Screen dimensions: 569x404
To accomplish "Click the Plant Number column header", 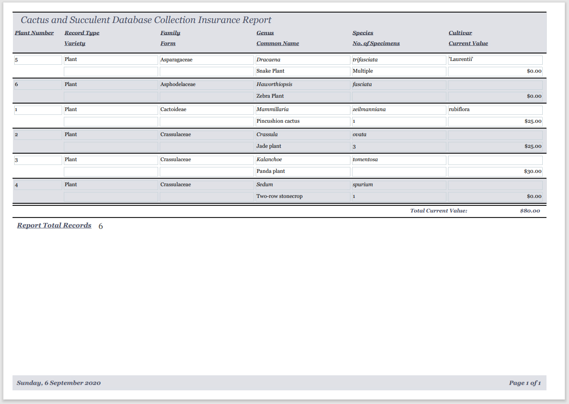I will pyautogui.click(x=34, y=33).
